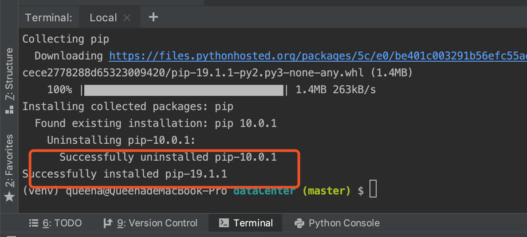Image resolution: width=527 pixels, height=237 pixels.
Task: Click the TODO list icon
Action: pos(33,223)
